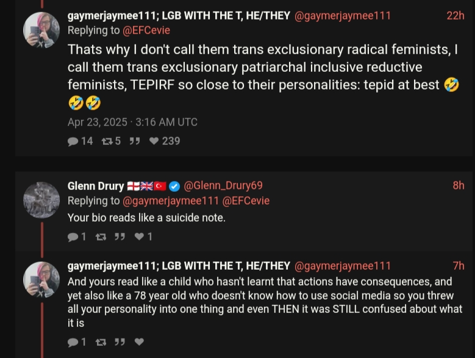Quote Glenn Drury's reply
The height and width of the screenshot is (358, 475).
pyautogui.click(x=120, y=237)
